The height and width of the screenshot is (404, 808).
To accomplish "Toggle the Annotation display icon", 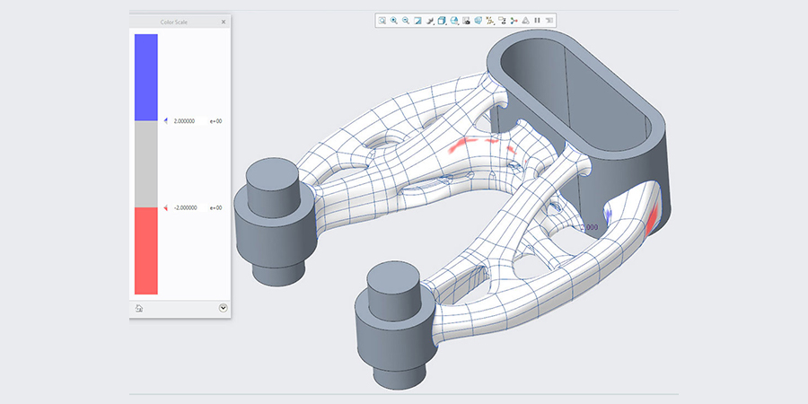I will click(502, 20).
